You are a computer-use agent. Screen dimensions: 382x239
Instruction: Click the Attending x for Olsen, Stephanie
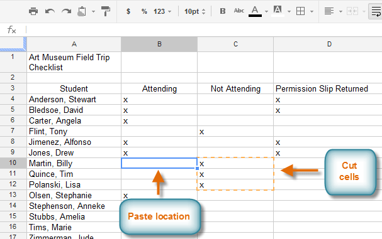click(x=125, y=196)
